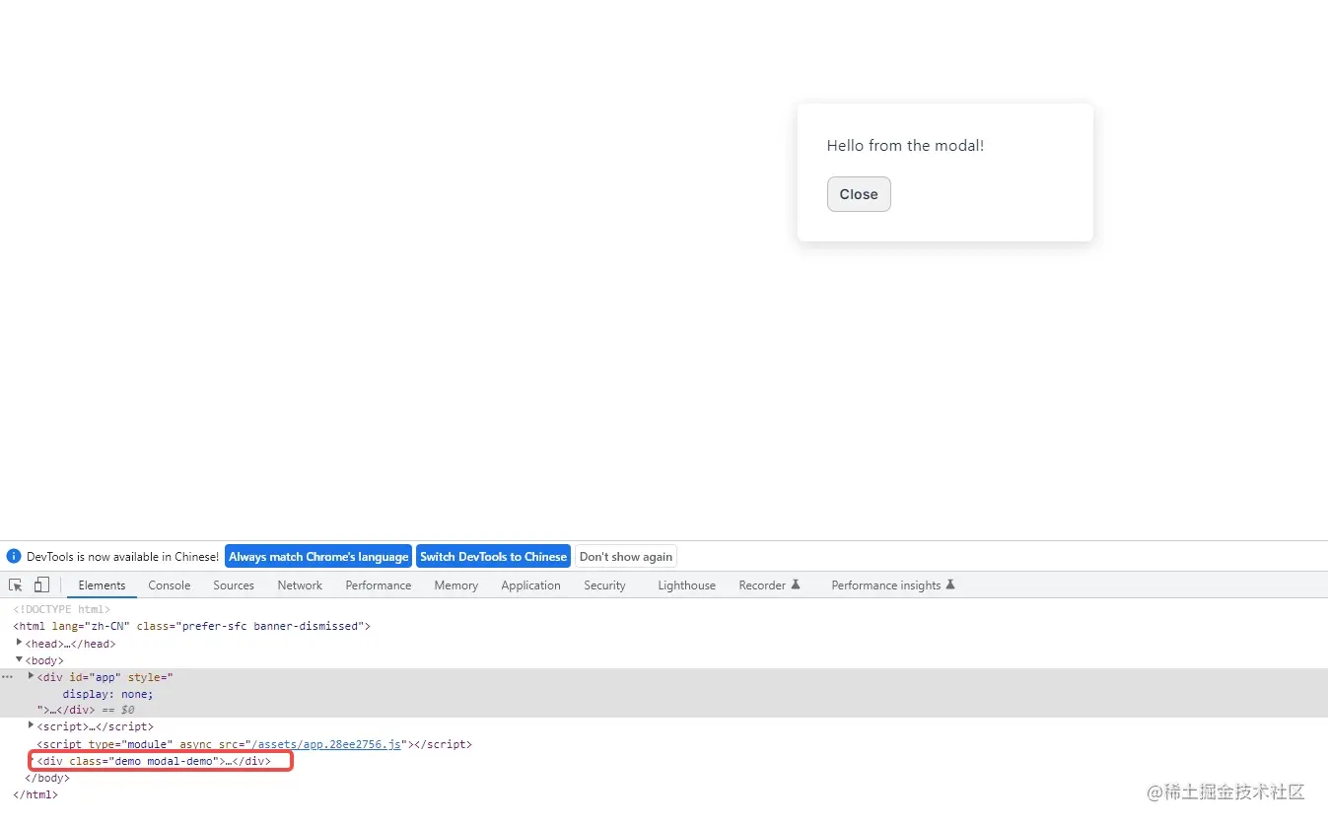Screen dimensions: 1328x825
Task: Select the DOCTYPE html line
Action: tap(62, 610)
